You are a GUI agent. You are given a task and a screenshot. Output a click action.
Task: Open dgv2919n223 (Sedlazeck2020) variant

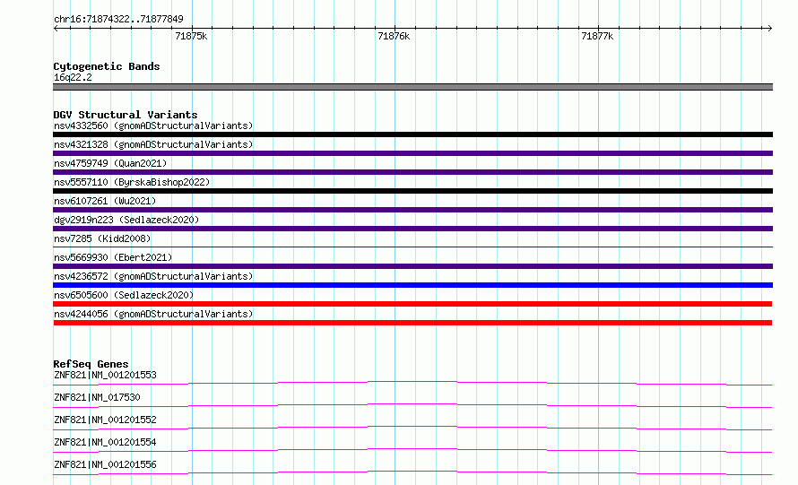pyautogui.click(x=126, y=220)
